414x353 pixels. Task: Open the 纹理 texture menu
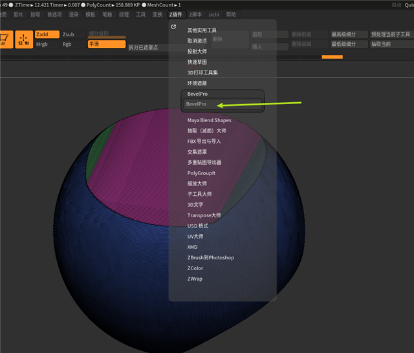coord(124,14)
